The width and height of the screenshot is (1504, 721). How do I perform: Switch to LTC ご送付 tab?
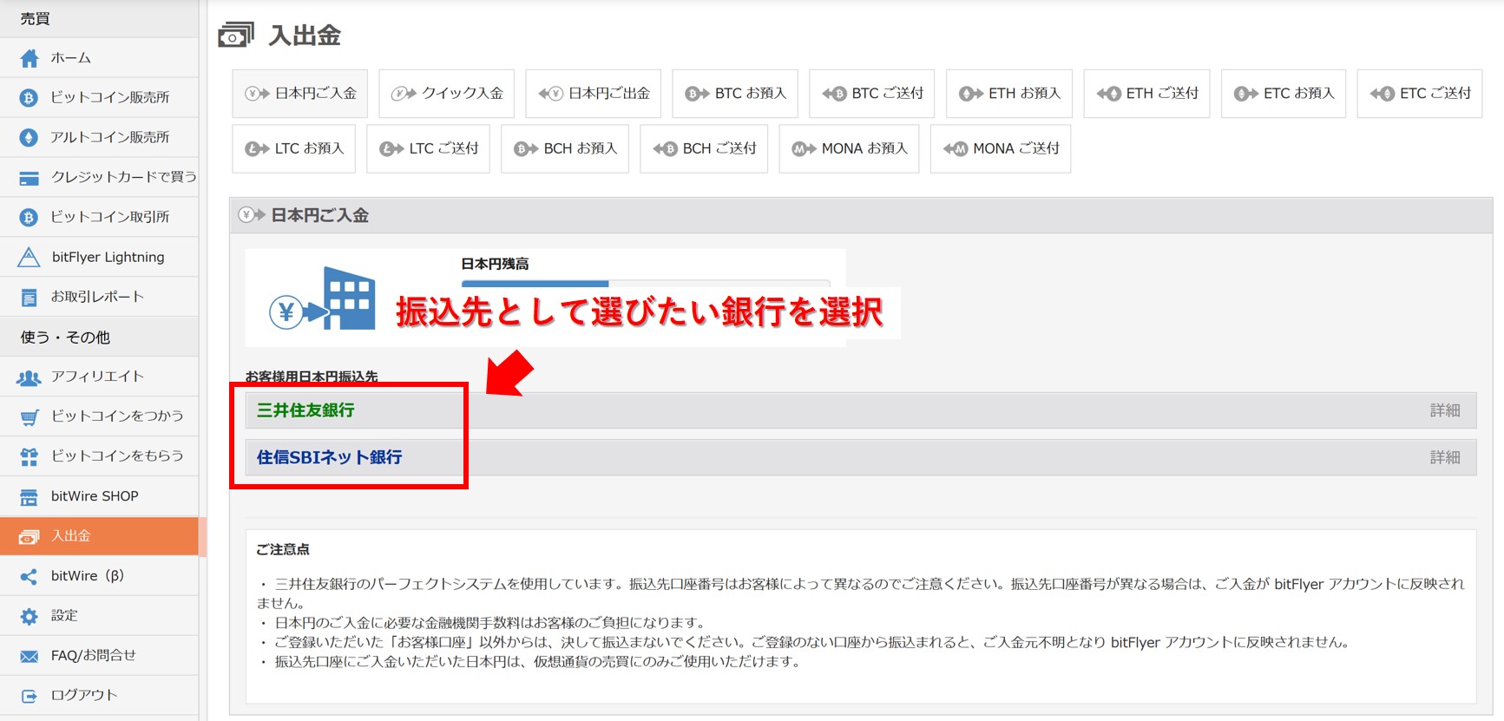click(429, 149)
